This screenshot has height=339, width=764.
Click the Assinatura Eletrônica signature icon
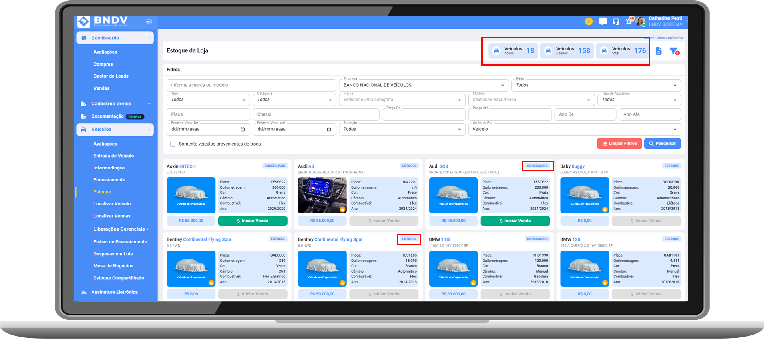[84, 292]
